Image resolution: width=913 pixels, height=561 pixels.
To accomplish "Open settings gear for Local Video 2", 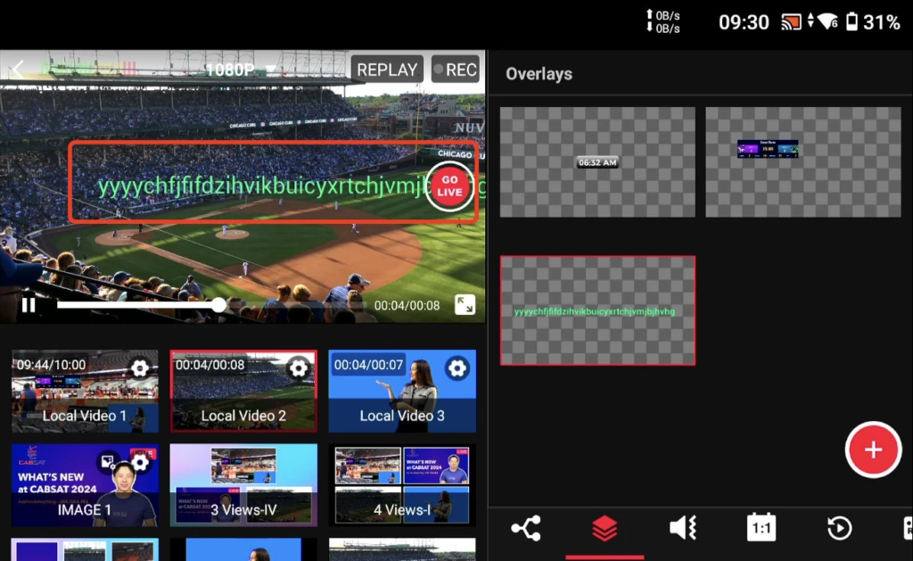I will 298,367.
